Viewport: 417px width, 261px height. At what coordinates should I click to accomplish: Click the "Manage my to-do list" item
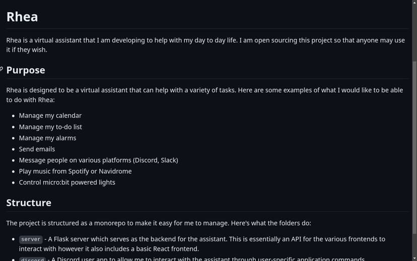pyautogui.click(x=50, y=127)
